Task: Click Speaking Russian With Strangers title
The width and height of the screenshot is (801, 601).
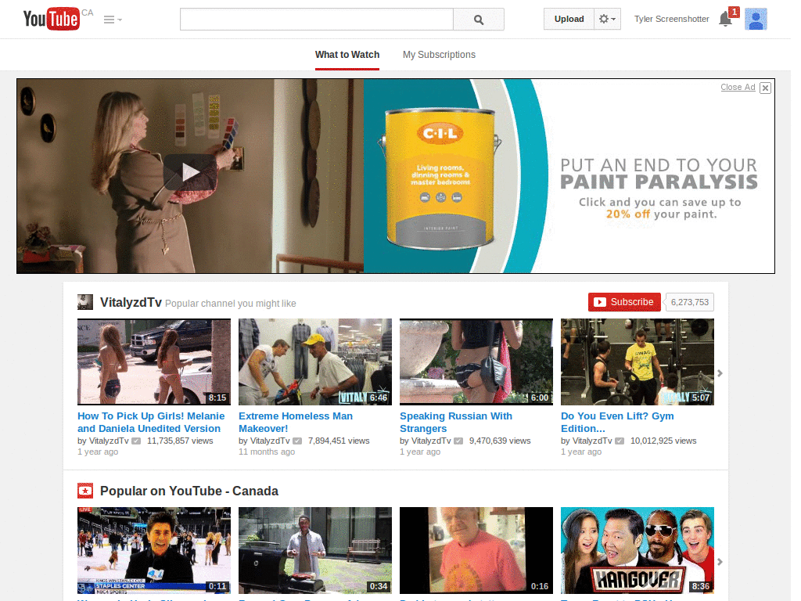Action: [x=456, y=422]
